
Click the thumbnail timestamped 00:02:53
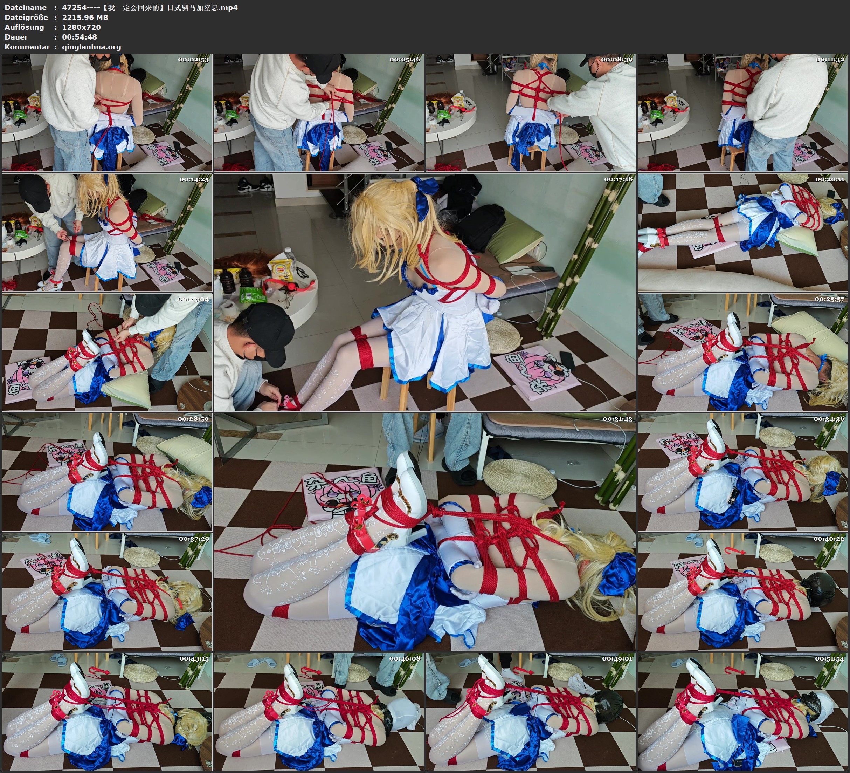pos(107,113)
